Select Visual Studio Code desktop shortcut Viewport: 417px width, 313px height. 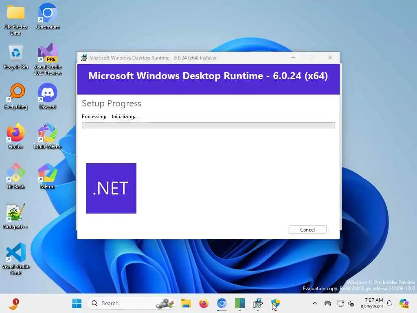tap(16, 259)
